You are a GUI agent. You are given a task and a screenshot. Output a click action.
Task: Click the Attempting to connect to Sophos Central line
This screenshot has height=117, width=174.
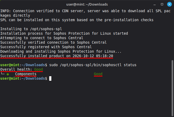(x=42, y=38)
